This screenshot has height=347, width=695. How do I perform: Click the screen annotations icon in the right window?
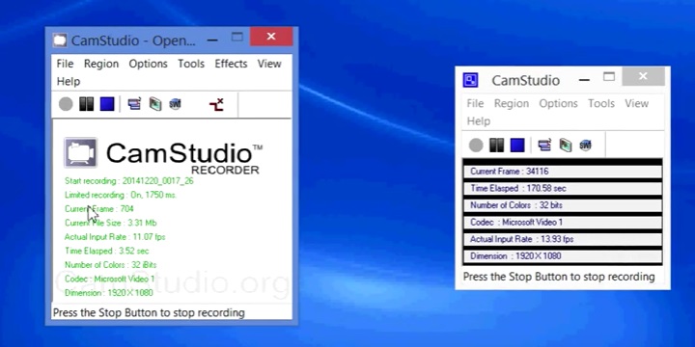(566, 146)
